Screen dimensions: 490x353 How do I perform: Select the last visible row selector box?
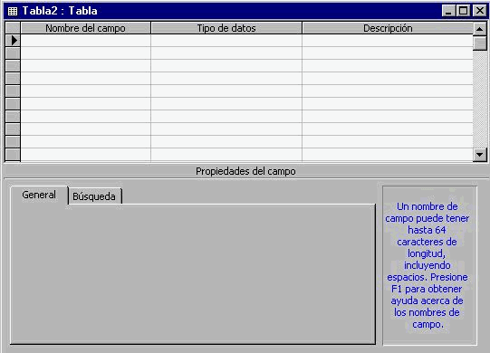click(x=13, y=155)
